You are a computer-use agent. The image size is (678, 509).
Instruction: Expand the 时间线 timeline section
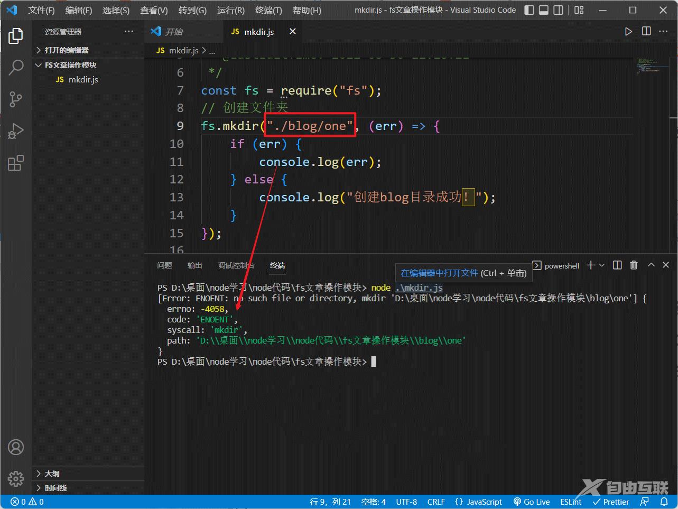click(88, 488)
